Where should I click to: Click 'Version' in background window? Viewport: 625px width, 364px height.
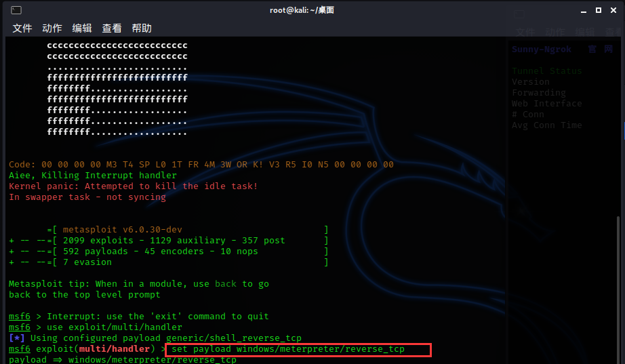pyautogui.click(x=531, y=82)
